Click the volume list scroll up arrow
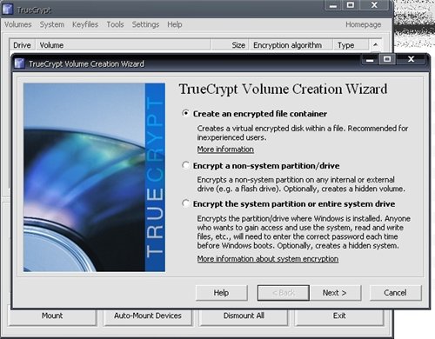Viewport: 435px width, 339px height. pos(376,45)
